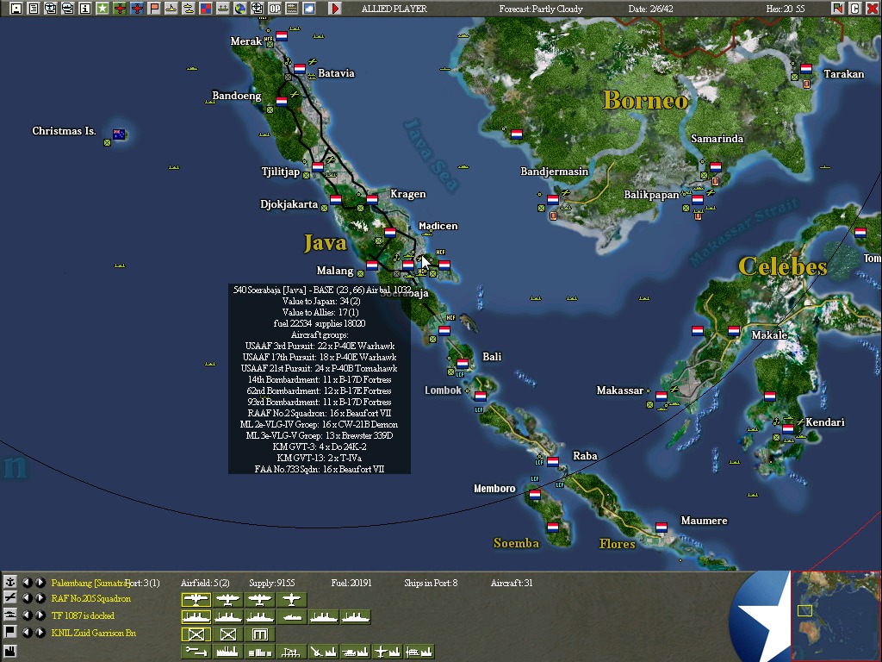Viewport: 882px width, 662px height.
Task: Show next task force after TF 1087
Action: (40, 615)
